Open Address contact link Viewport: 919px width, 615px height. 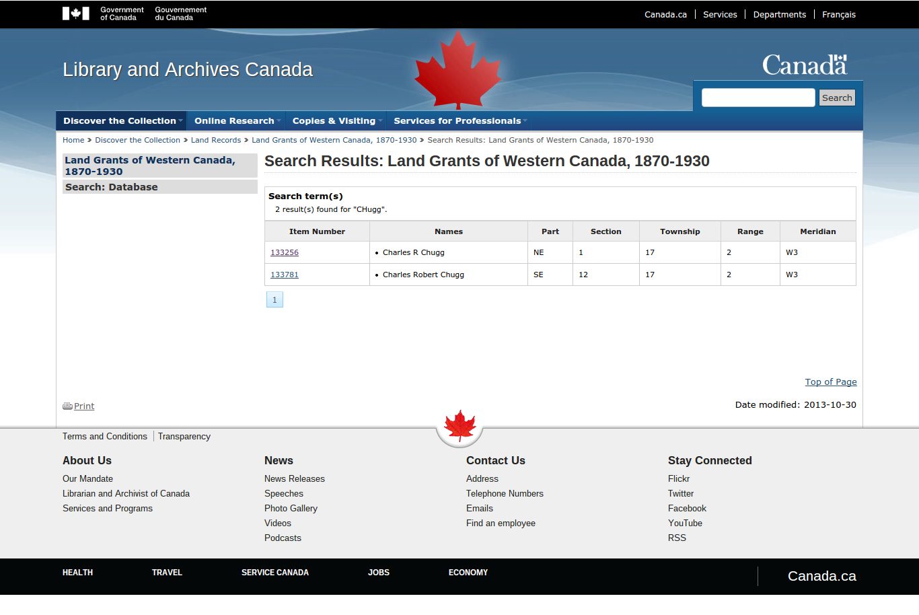[x=482, y=478]
